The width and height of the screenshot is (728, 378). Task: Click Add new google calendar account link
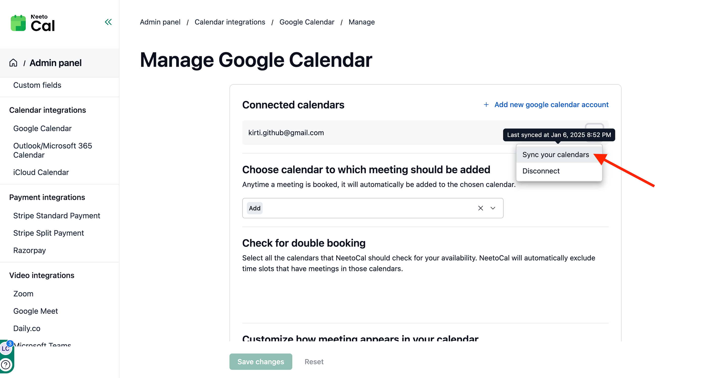(x=551, y=105)
